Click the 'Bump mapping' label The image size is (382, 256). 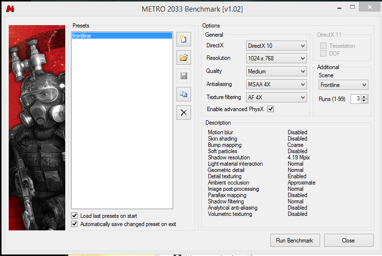click(x=225, y=145)
